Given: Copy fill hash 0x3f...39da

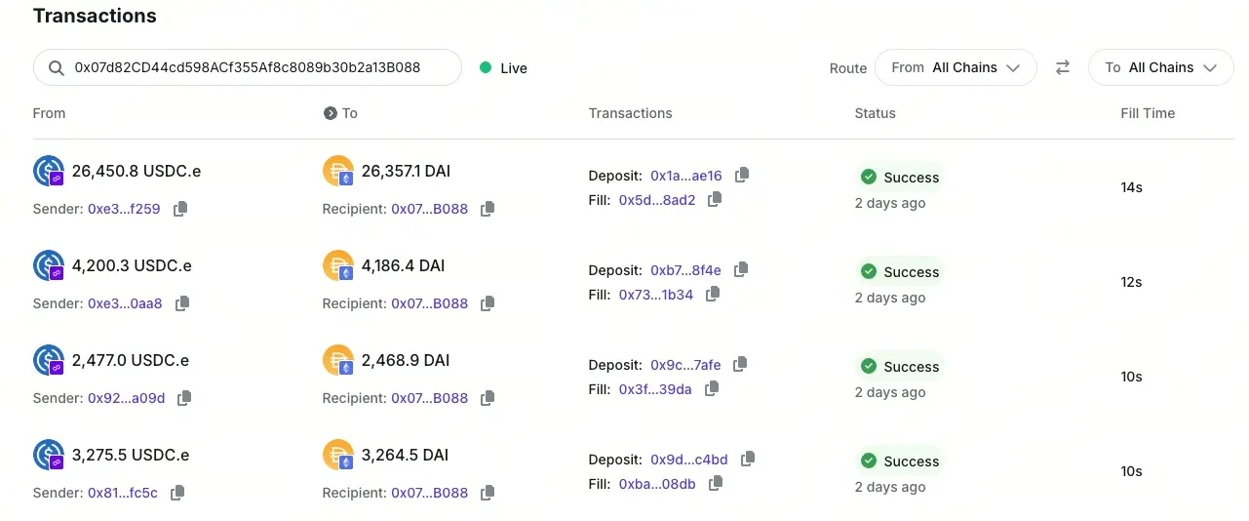Looking at the screenshot, I should (x=712, y=388).
